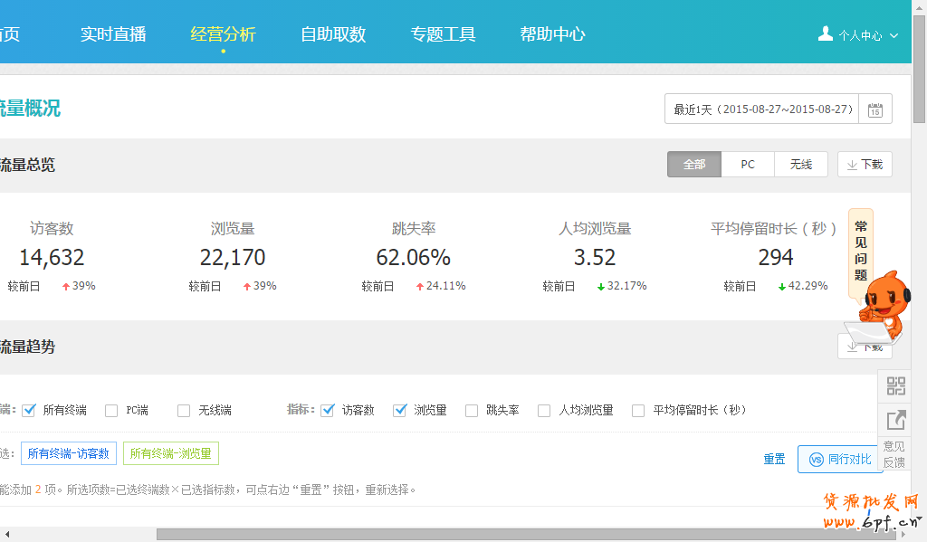927x542 pixels.
Task: Click the 重置 reset link
Action: pos(774,459)
